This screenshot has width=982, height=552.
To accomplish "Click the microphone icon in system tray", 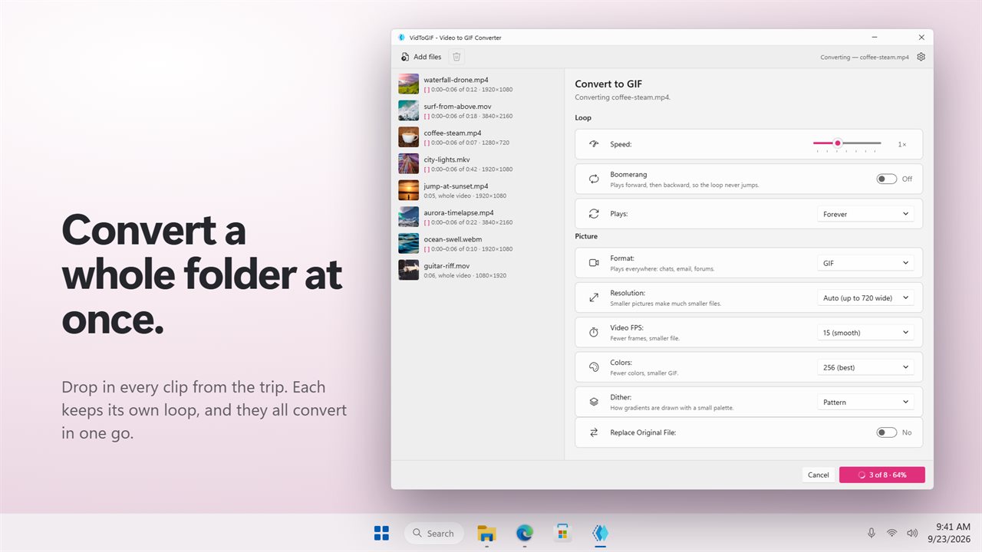I will (872, 533).
